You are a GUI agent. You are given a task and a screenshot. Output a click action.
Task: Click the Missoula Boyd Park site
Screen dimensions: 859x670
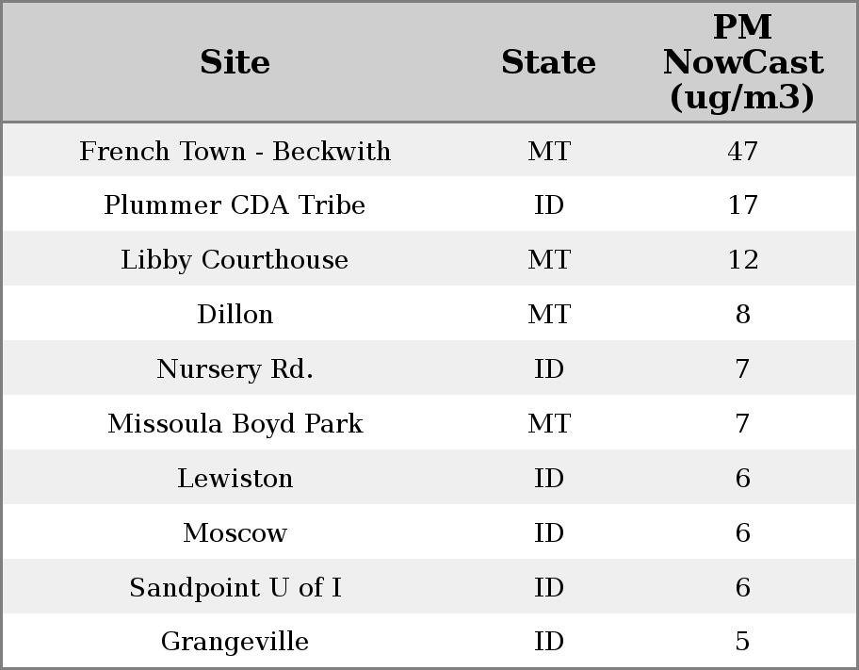tap(235, 424)
